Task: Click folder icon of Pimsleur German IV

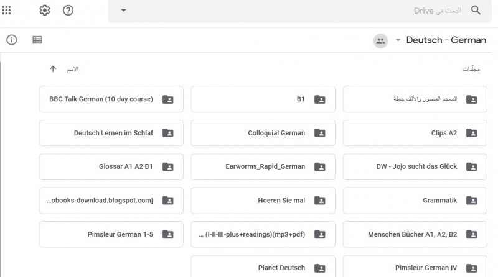Action: [x=472, y=268]
